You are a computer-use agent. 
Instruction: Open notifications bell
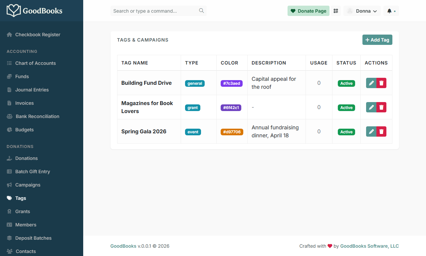click(x=391, y=11)
